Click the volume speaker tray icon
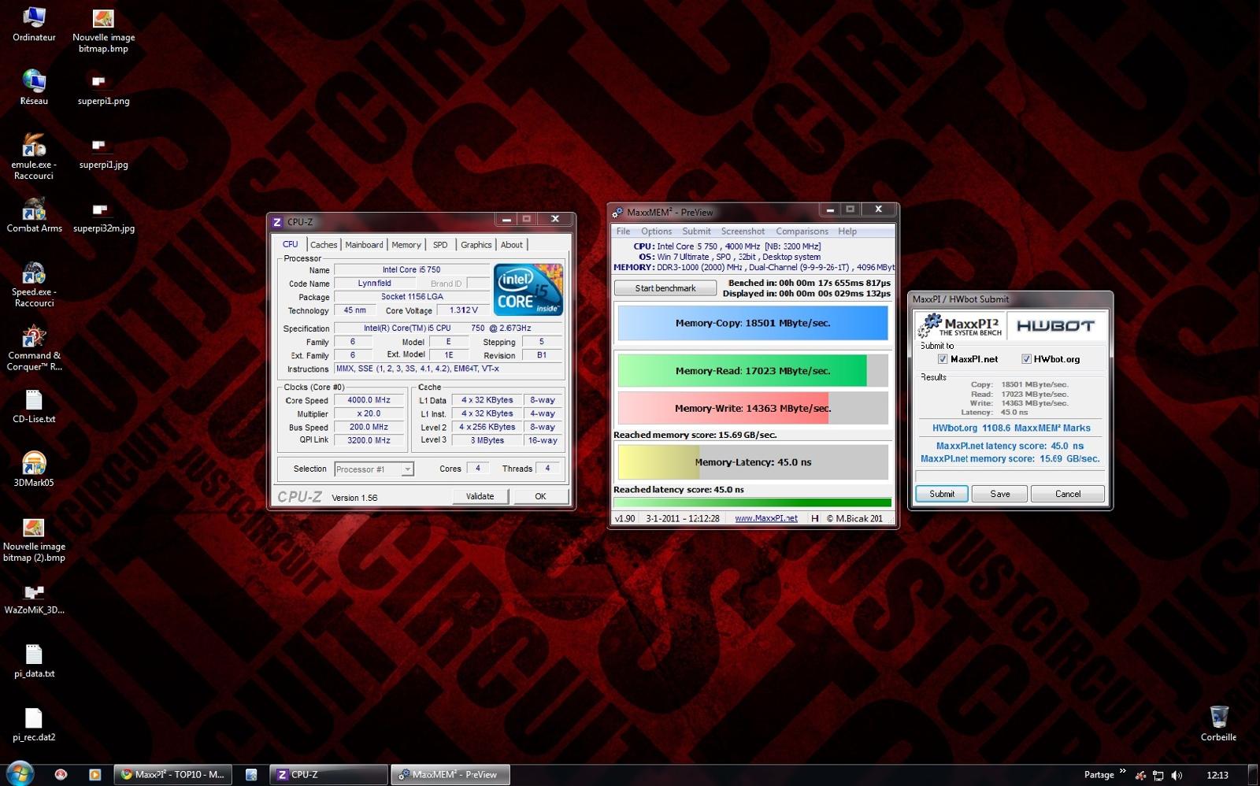The width and height of the screenshot is (1260, 786). tap(1177, 775)
